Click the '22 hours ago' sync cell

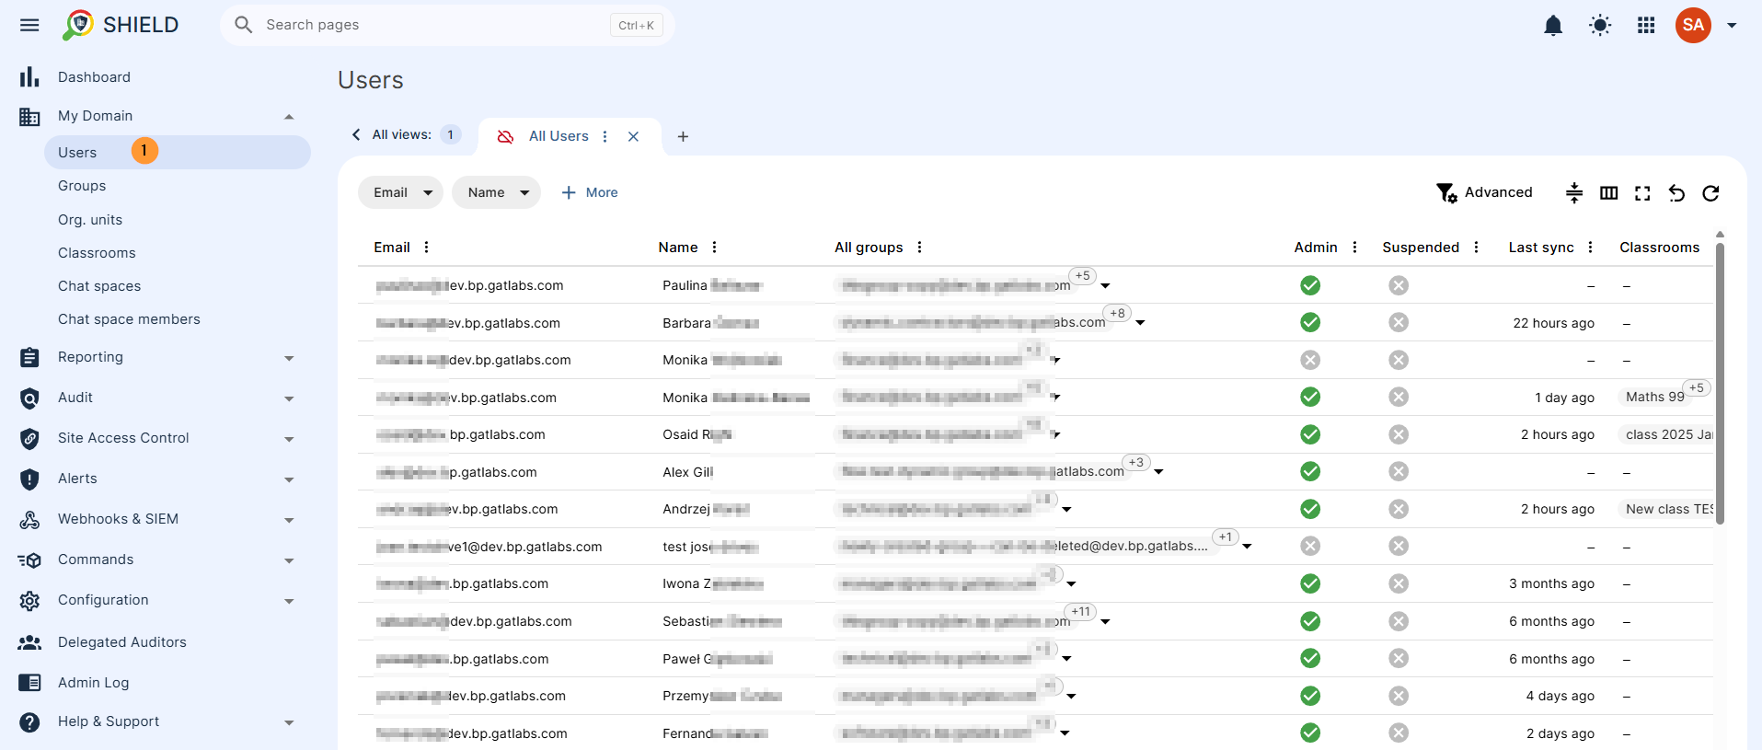point(1553,323)
